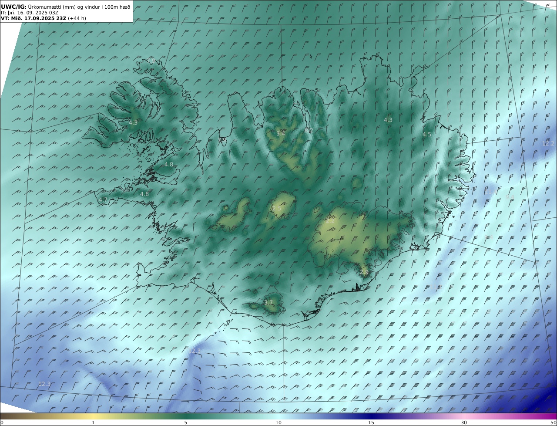Click the 4.3 value in northeast Iceland

388,120
